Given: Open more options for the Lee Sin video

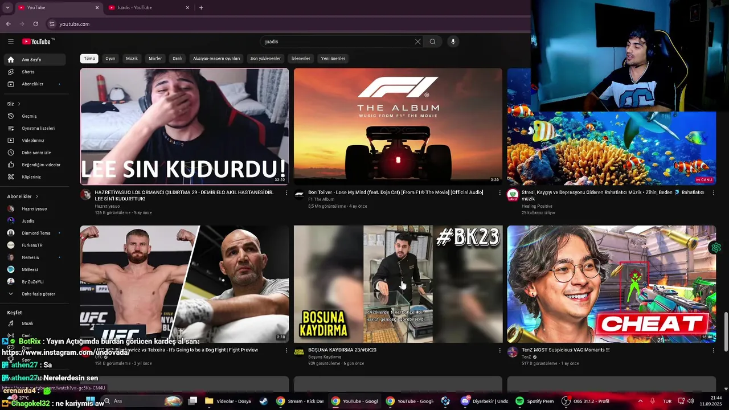Looking at the screenshot, I should [x=286, y=193].
